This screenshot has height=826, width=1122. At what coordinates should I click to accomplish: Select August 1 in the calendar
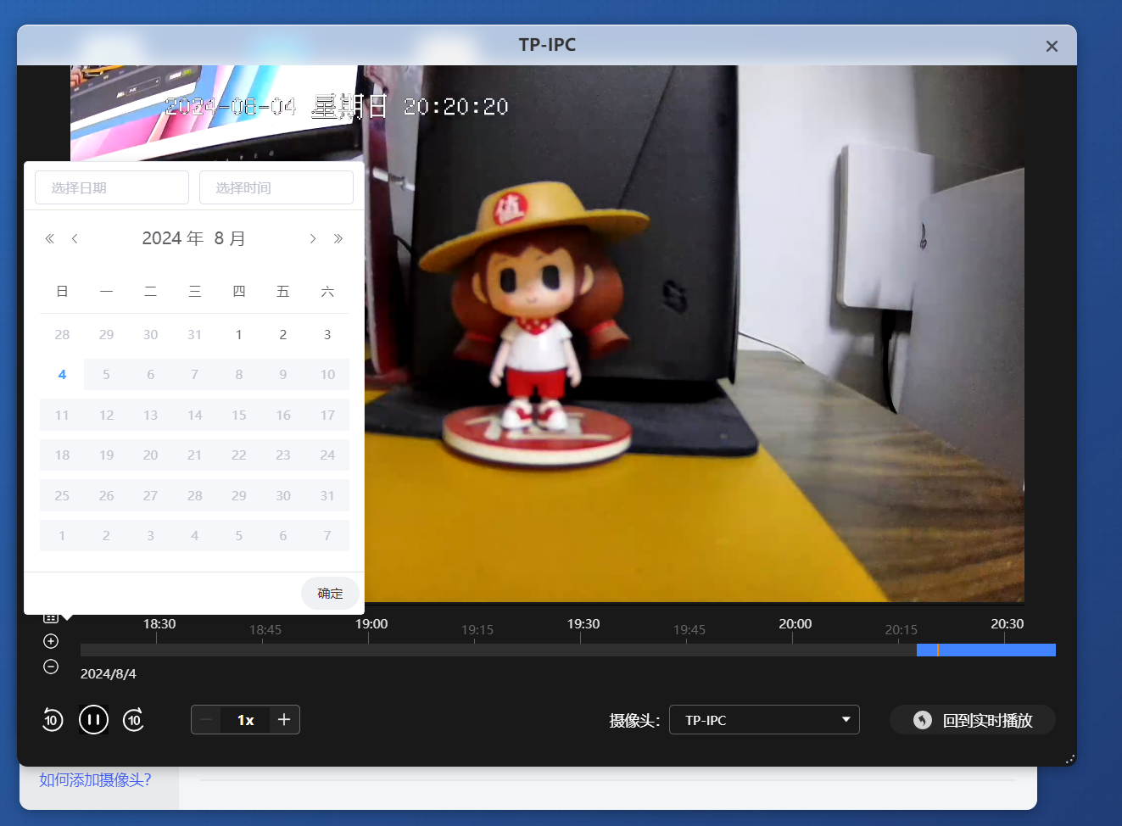(x=239, y=334)
